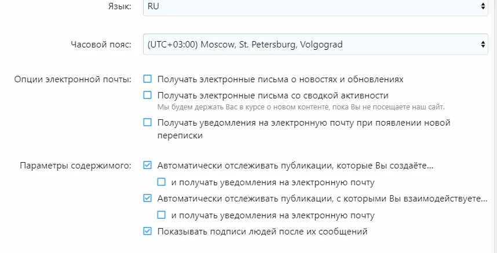The image size is (497, 253).
Task: Open the Язык language dropdown
Action: 313,6
